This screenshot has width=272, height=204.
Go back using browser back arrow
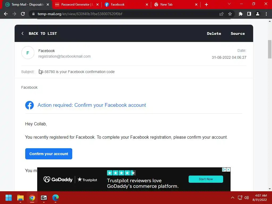pyautogui.click(x=6, y=14)
